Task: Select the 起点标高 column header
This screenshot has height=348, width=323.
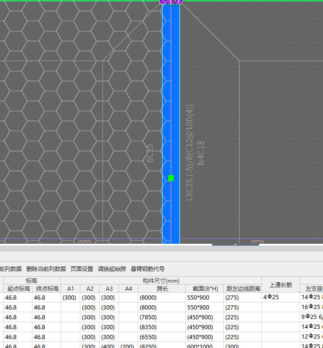Action: point(18,289)
